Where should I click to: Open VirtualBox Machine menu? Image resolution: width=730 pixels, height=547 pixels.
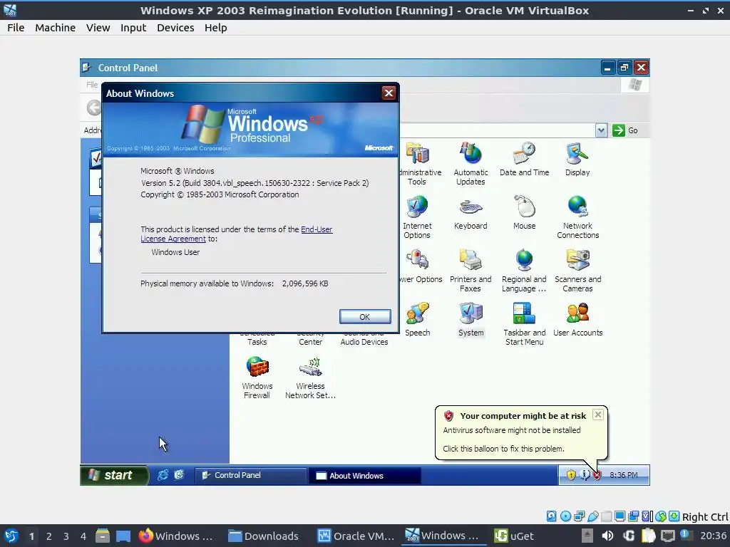(x=55, y=28)
